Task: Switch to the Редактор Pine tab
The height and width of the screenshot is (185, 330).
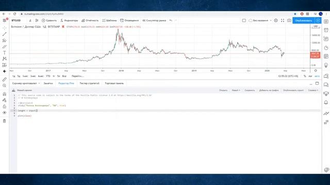Action: (66, 83)
